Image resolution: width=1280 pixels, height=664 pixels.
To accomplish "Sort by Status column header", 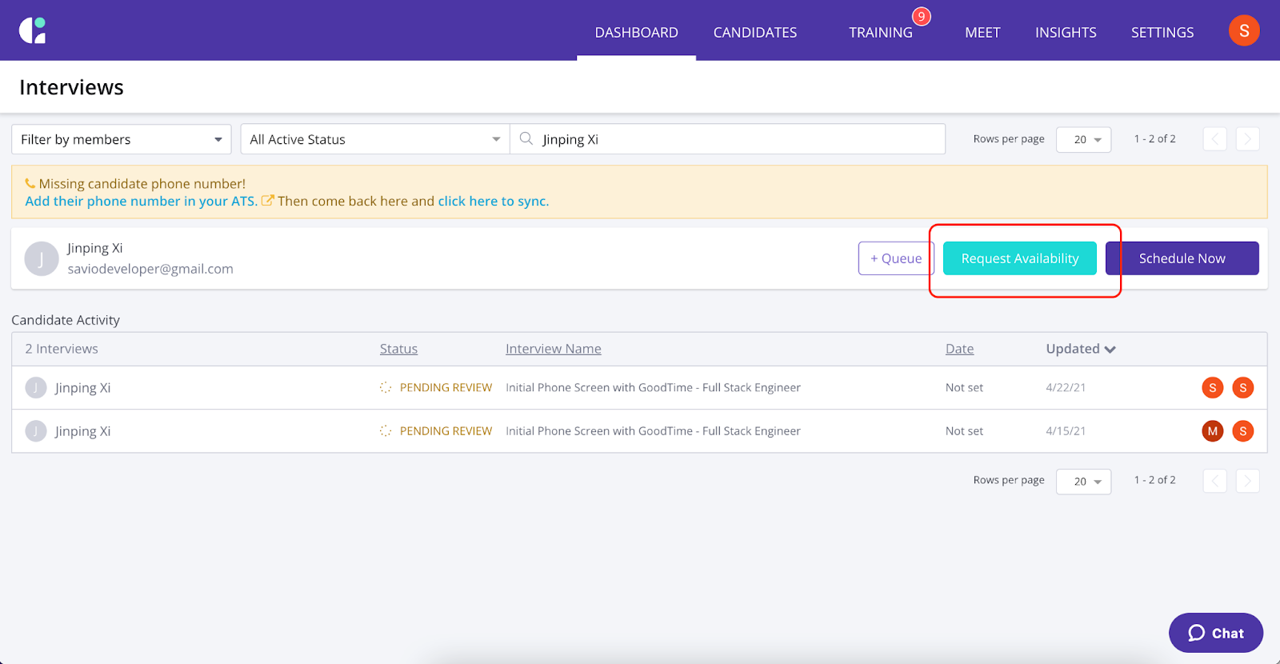I will 398,349.
